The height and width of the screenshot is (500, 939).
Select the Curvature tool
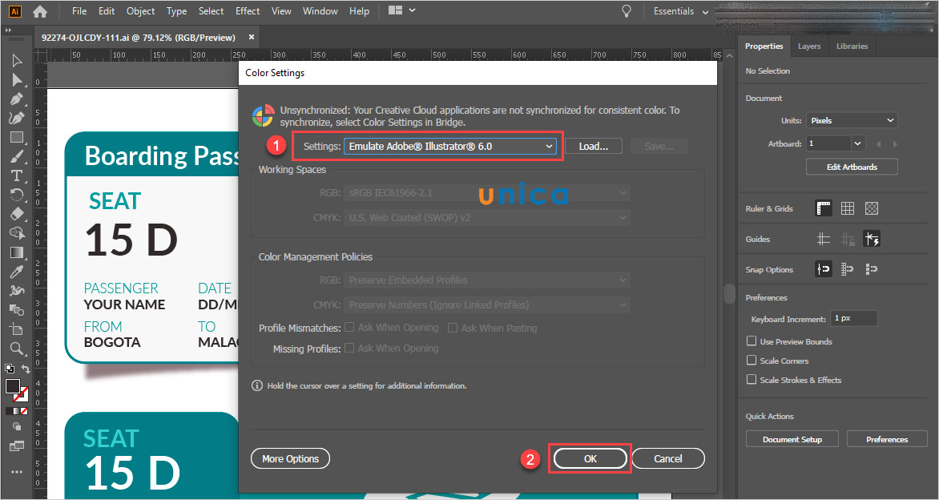tap(17, 118)
